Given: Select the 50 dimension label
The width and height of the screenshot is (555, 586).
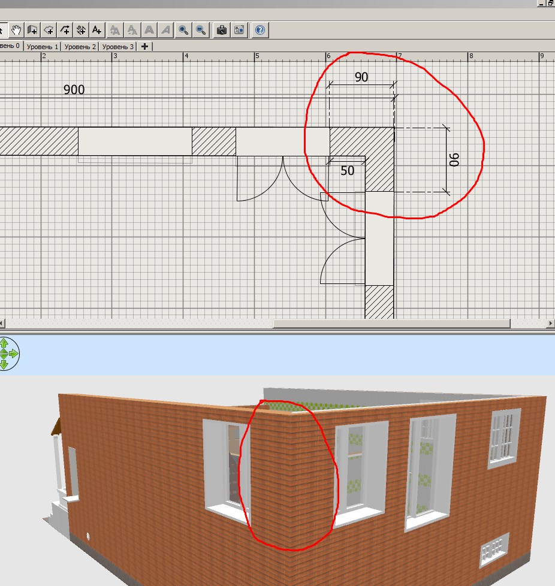Looking at the screenshot, I should [347, 170].
